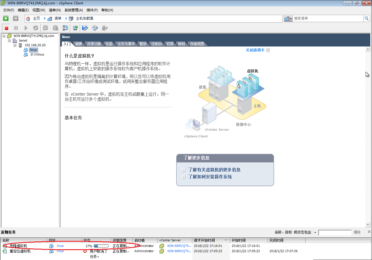Open the snapshot manager toolbar icon
This screenshot has width=372, height=260.
pyautogui.click(x=65, y=28)
